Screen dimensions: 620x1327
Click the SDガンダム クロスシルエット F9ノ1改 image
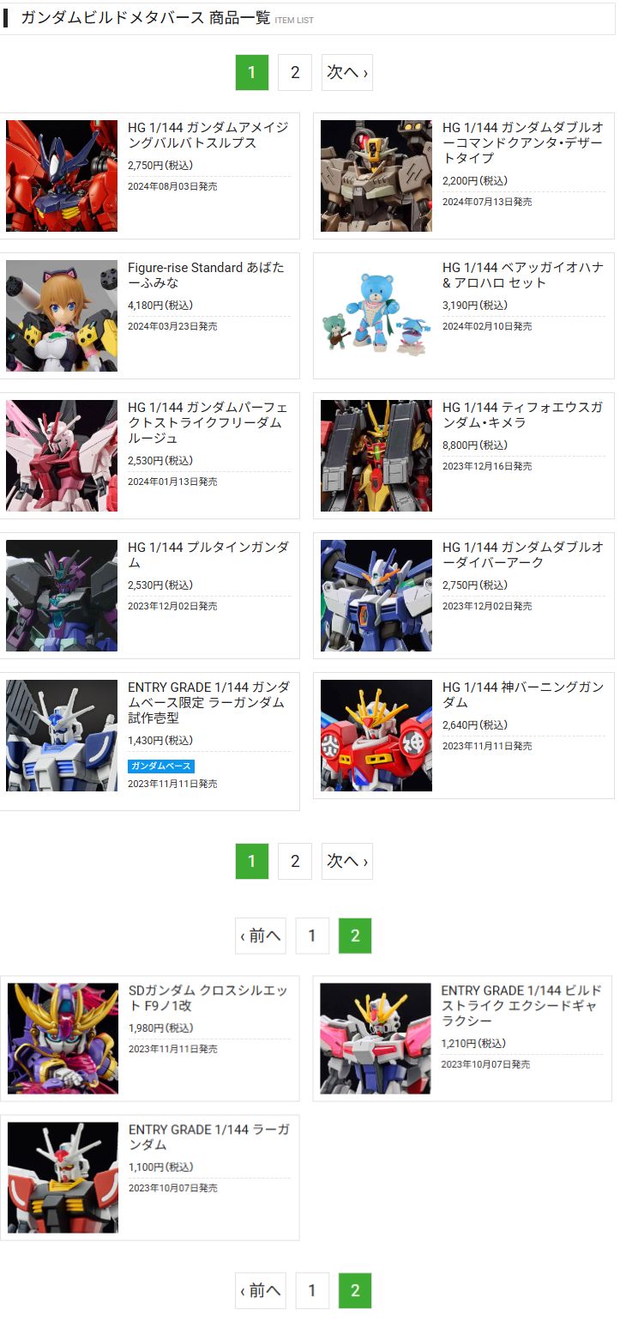[x=63, y=1039]
